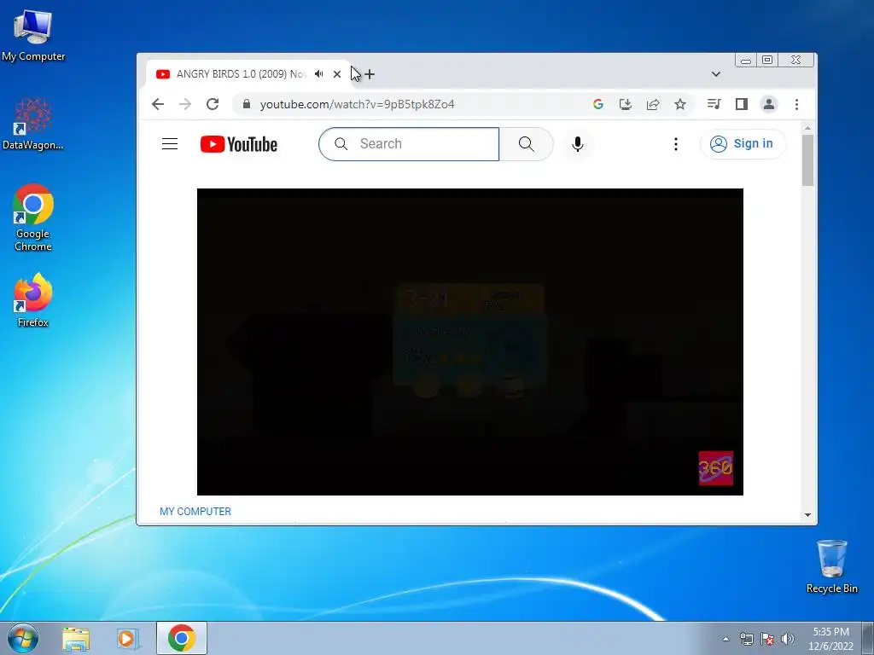
Task: Open the Google icon in address bar
Action: (598, 104)
